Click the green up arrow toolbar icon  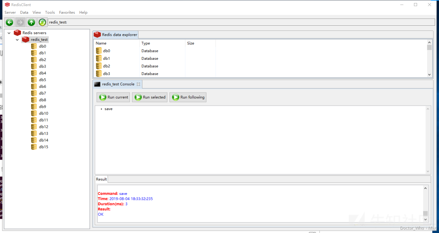pyautogui.click(x=31, y=22)
